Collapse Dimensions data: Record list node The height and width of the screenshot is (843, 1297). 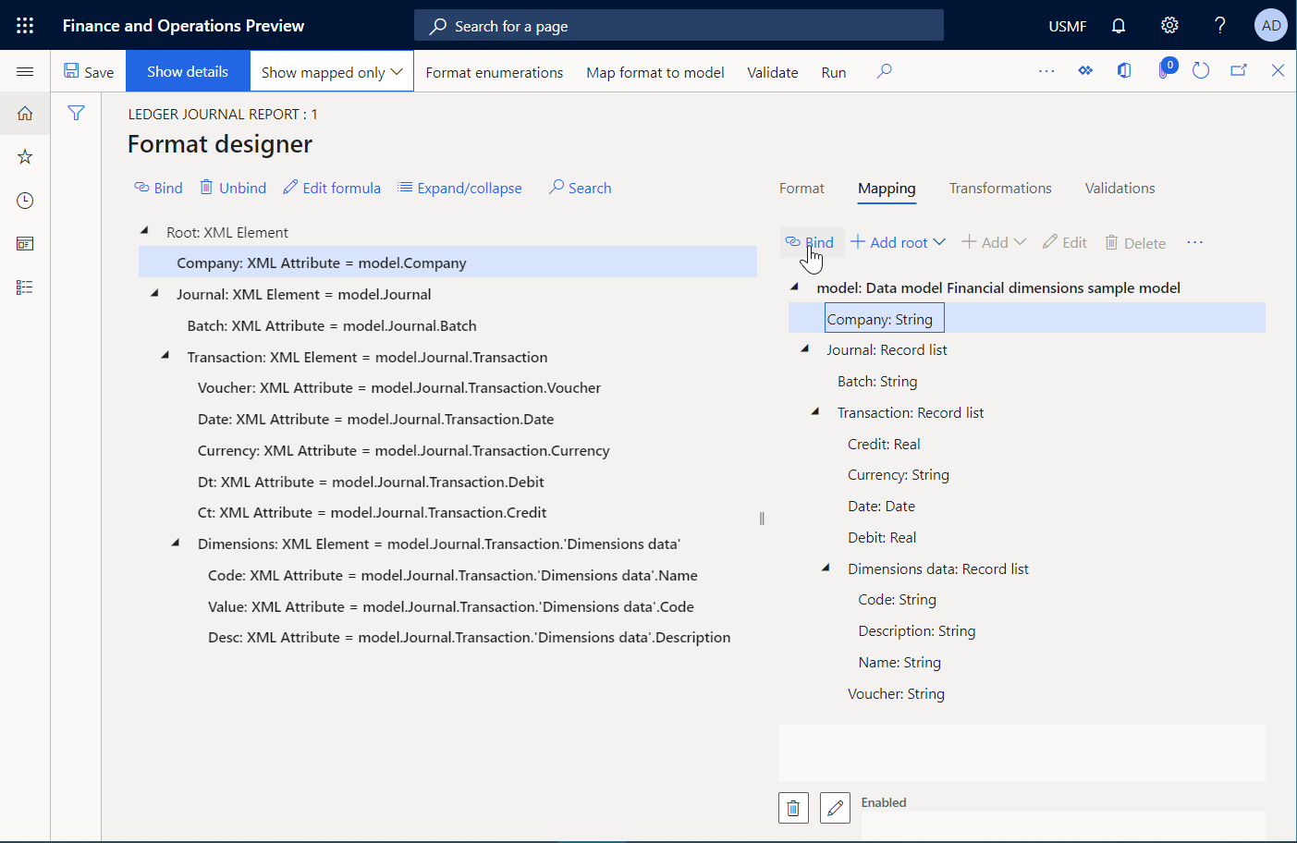pyautogui.click(x=826, y=568)
